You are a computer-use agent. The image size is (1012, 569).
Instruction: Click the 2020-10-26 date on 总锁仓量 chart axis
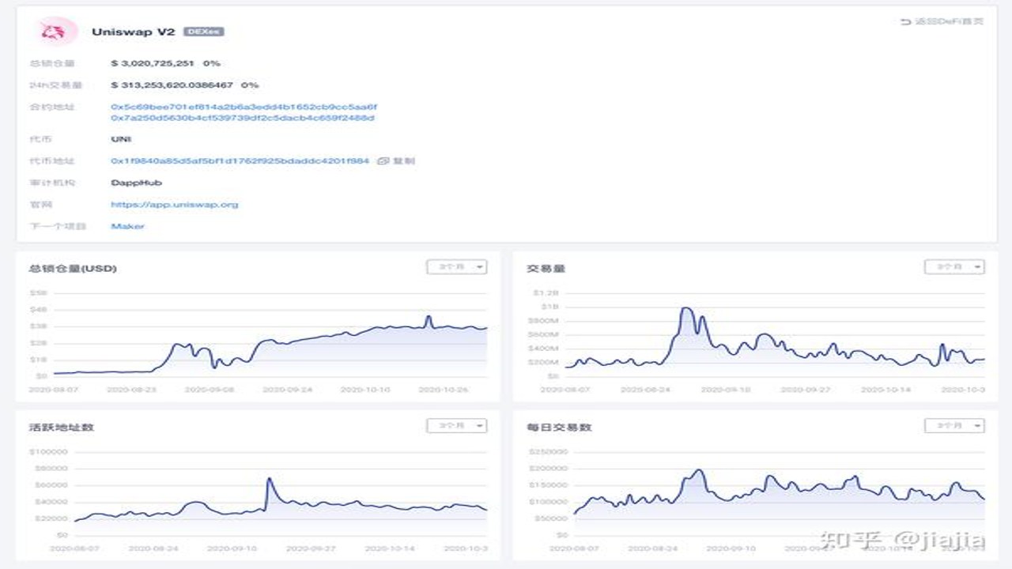(442, 390)
